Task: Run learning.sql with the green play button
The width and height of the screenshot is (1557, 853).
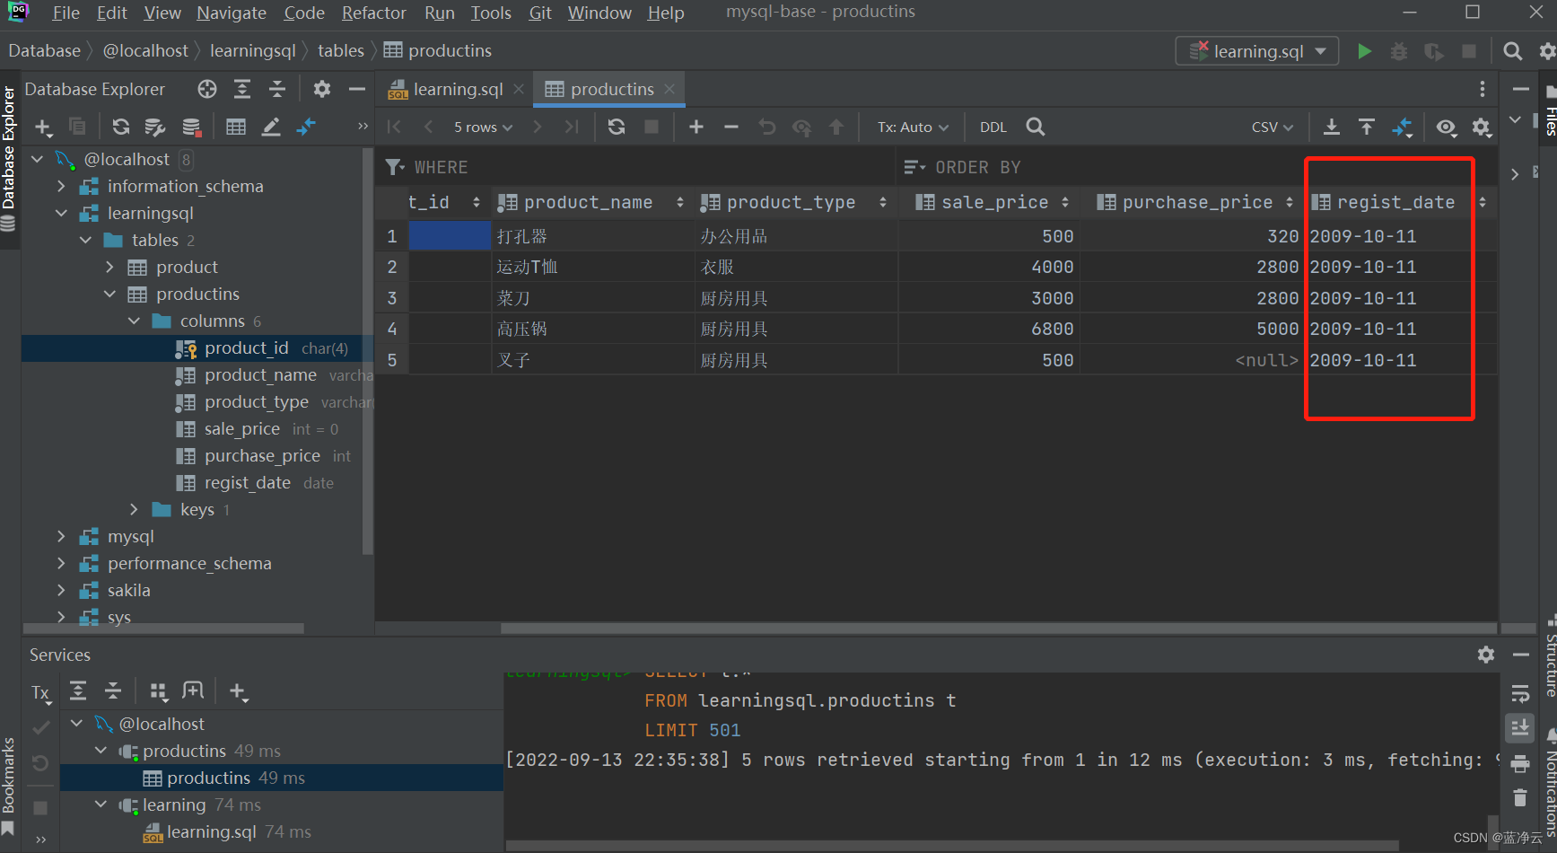Action: coord(1364,51)
